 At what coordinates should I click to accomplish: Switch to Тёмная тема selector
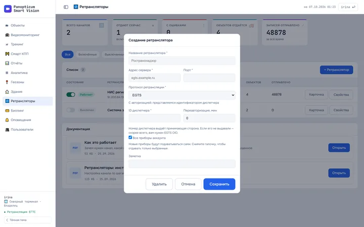[28, 220]
